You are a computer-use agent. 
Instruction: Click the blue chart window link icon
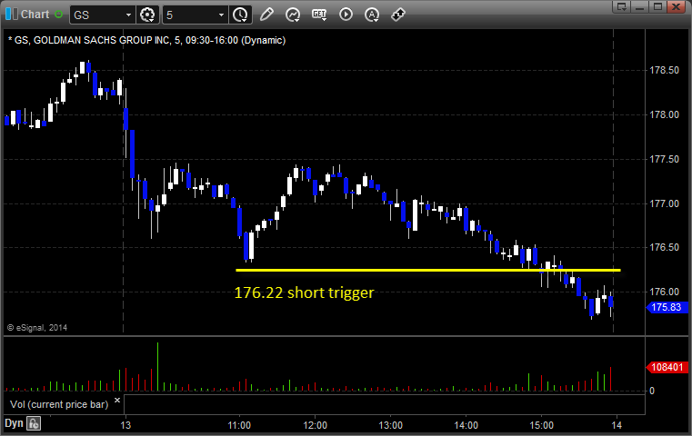12,15
